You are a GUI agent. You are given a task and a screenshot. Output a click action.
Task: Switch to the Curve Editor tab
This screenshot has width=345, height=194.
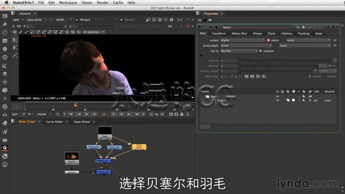click(54, 122)
